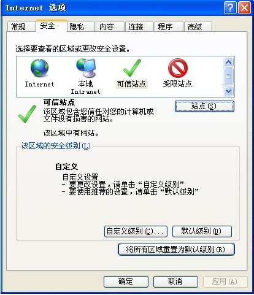Click the large green checkmark beside description
The image size is (254, 295).
27,114
